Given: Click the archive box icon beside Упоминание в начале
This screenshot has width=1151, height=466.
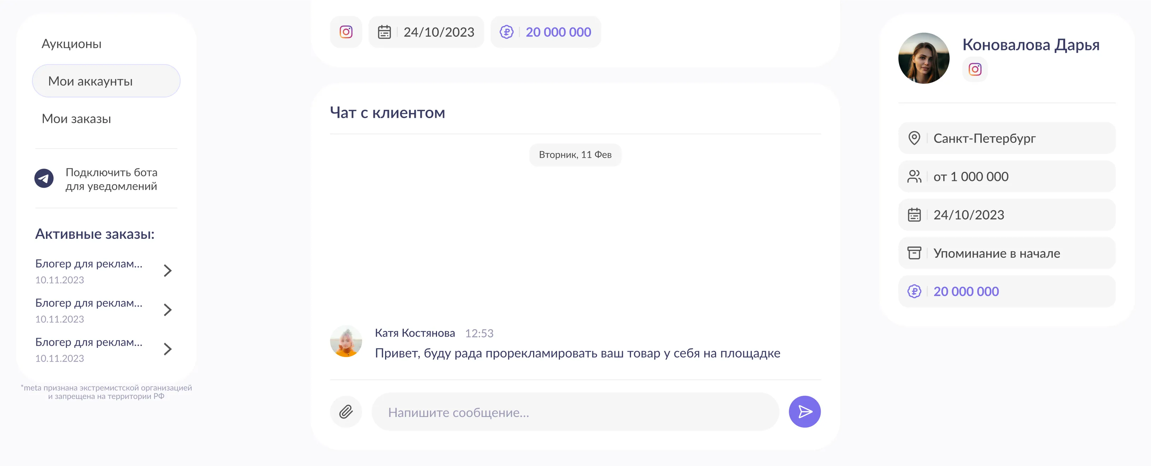Looking at the screenshot, I should point(914,253).
